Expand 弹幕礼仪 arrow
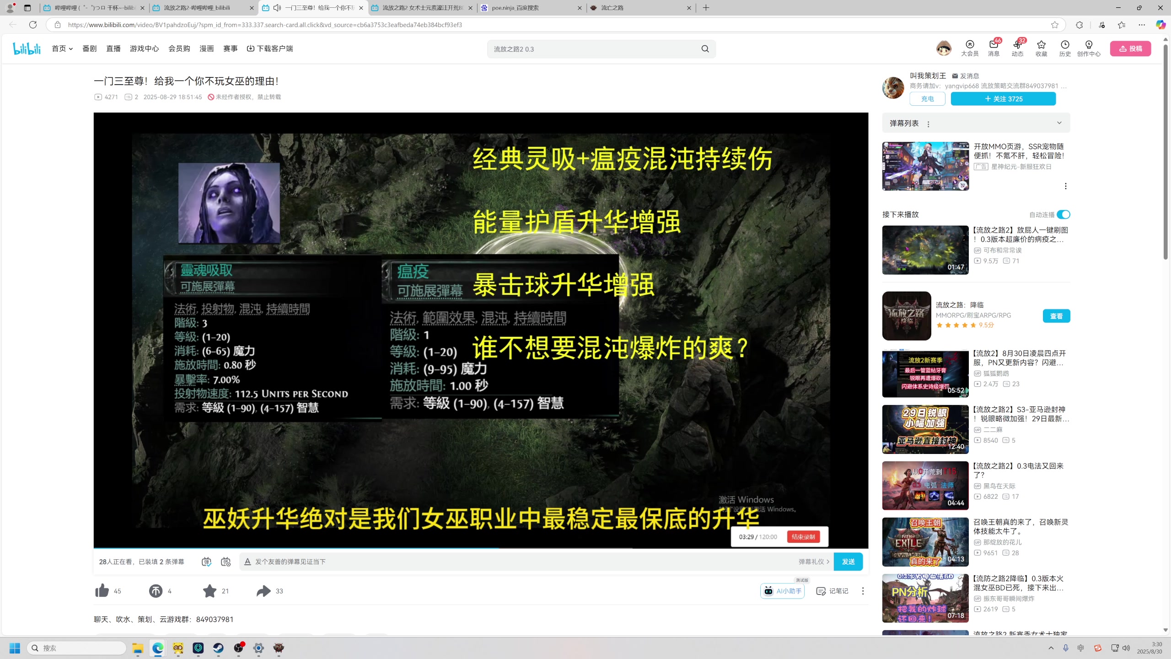Image resolution: width=1171 pixels, height=659 pixels. 827,562
